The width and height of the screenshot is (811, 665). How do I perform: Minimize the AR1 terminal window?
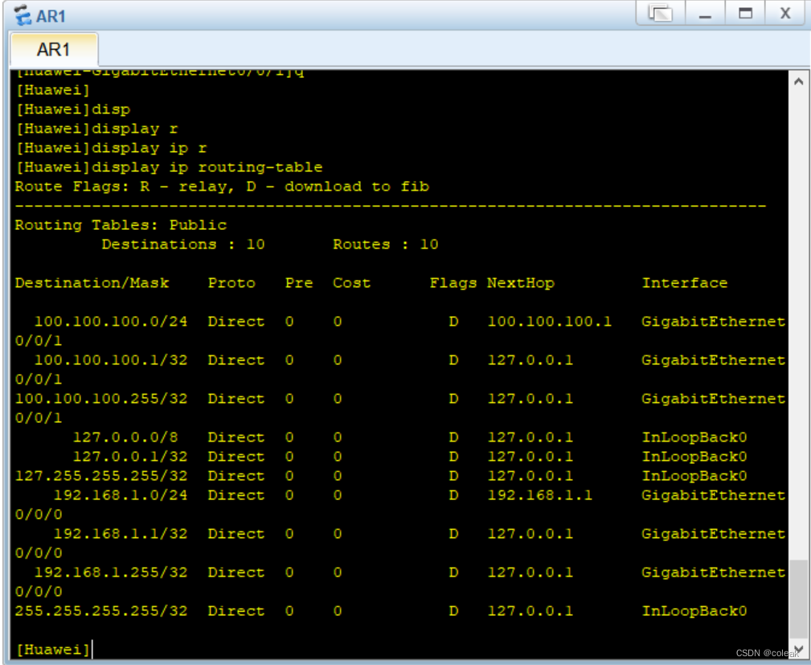pos(705,13)
